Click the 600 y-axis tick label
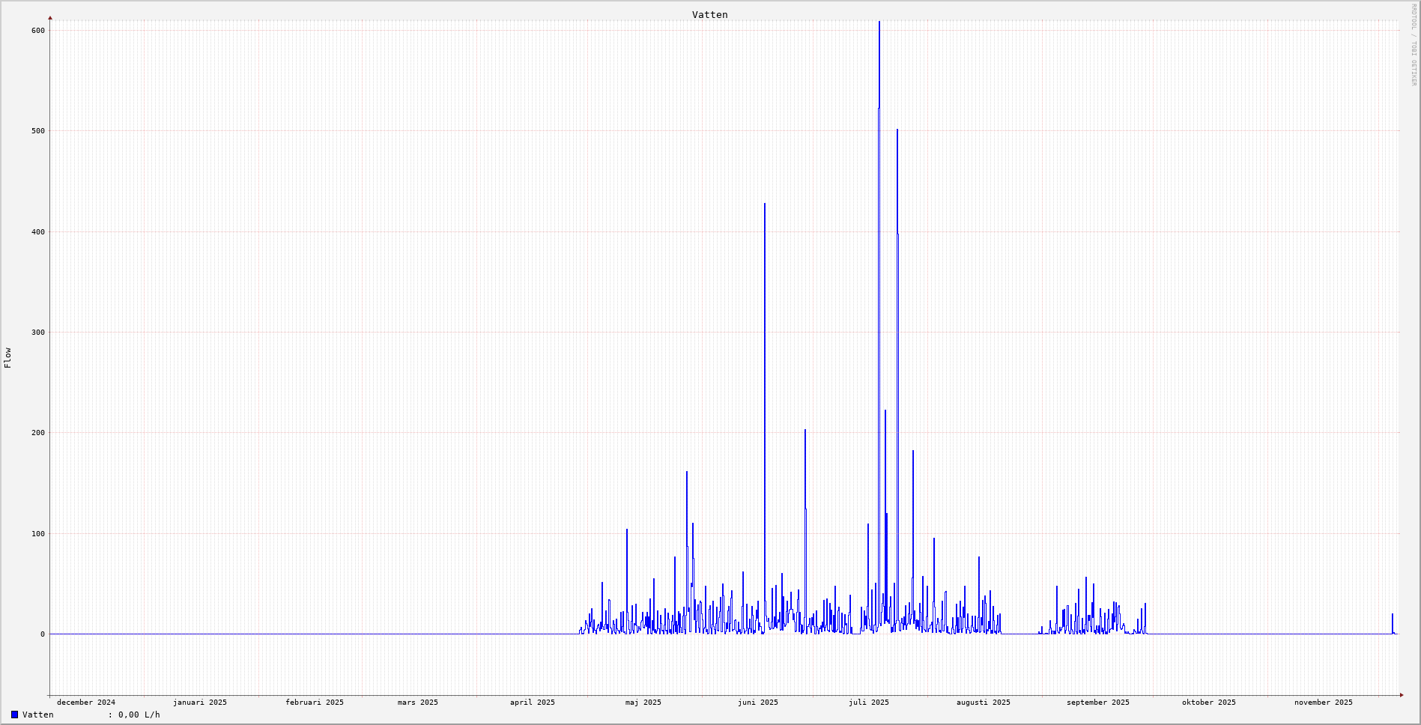 click(38, 31)
